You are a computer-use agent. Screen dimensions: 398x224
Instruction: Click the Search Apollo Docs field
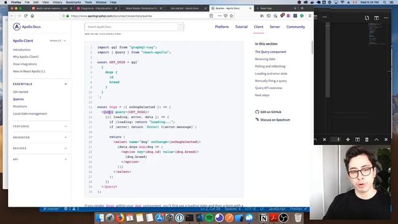tap(134, 27)
